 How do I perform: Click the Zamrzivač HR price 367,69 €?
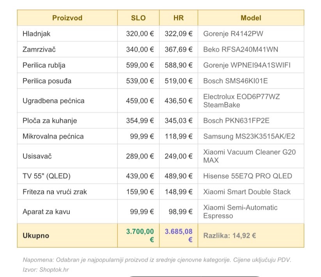179,50
